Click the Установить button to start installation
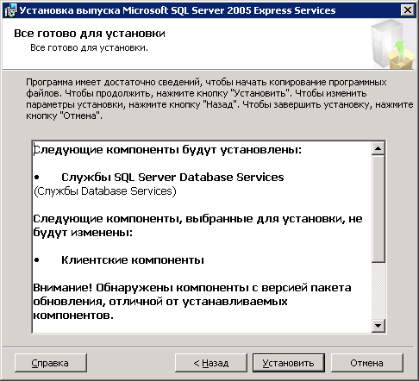 pos(289,363)
